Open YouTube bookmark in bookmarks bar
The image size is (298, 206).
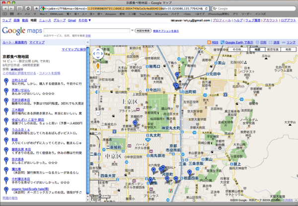click(x=145, y=14)
